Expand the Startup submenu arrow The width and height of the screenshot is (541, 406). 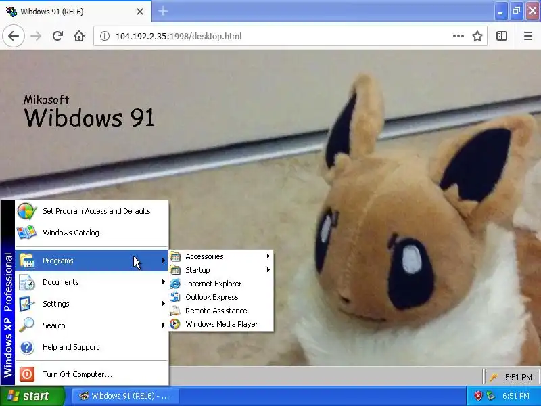click(x=268, y=269)
